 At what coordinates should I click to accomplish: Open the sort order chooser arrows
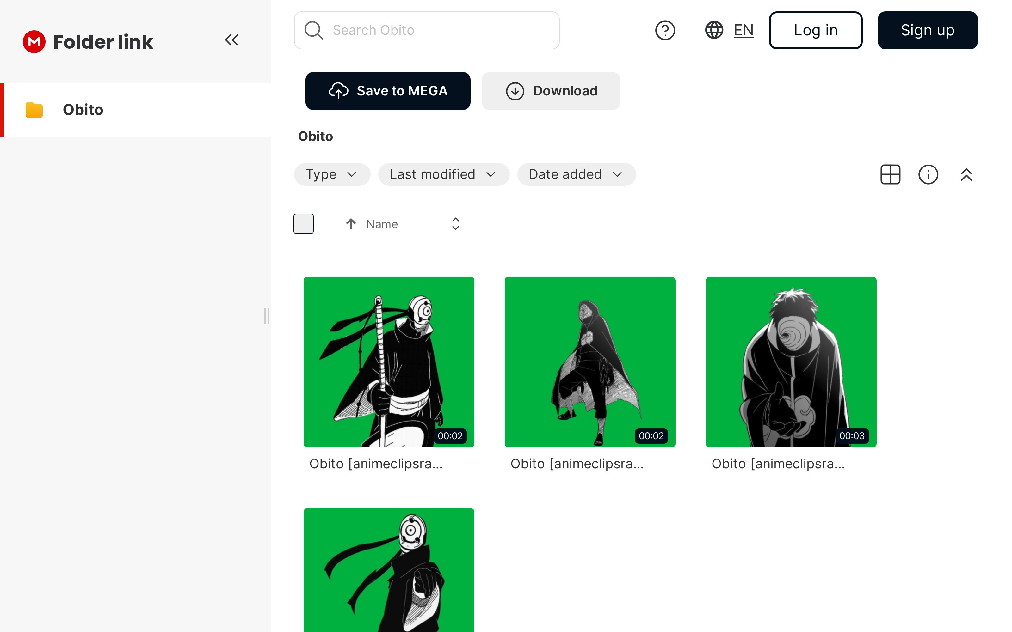coord(456,224)
